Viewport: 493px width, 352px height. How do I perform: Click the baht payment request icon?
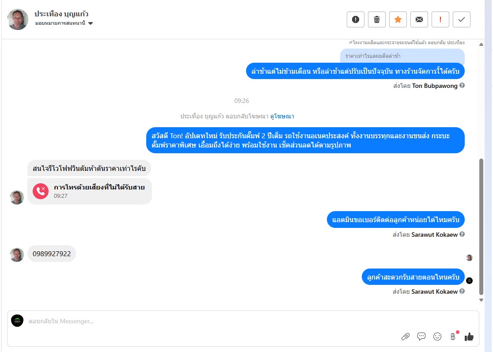pos(453,337)
